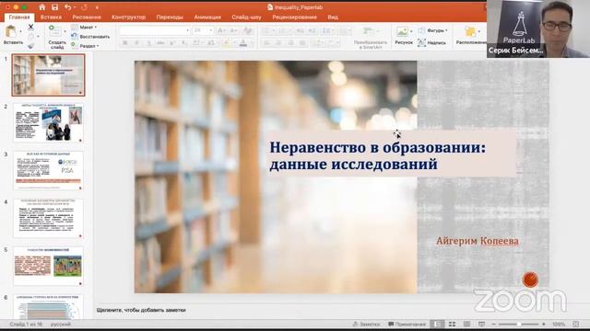Click the Redo arrow icon
The image size is (590, 331).
(x=84, y=7)
